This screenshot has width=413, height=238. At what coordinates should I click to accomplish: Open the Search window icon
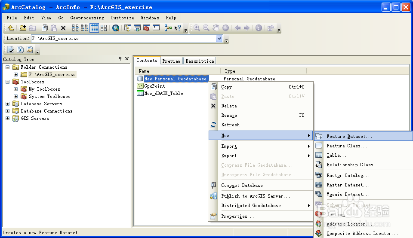(137, 28)
